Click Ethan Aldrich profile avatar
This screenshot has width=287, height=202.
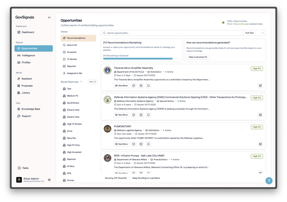tap(19, 180)
